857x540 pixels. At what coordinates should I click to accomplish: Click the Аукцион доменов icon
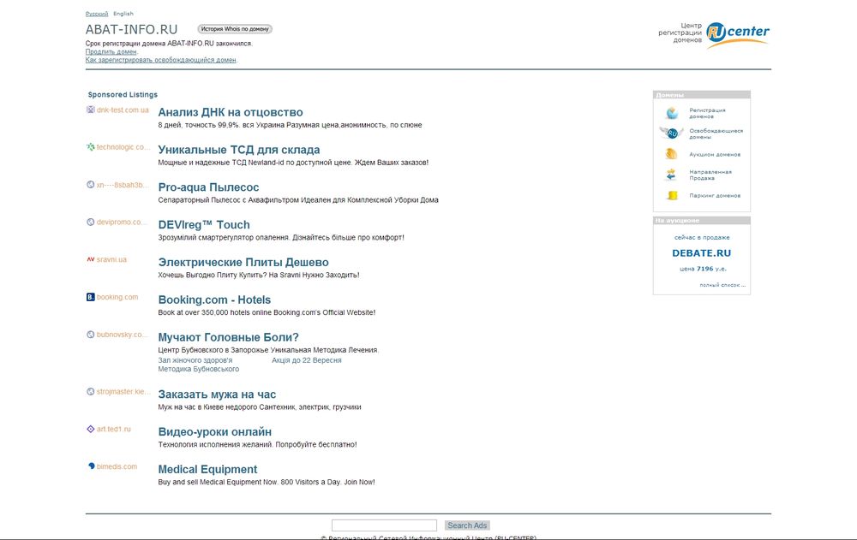click(x=672, y=154)
